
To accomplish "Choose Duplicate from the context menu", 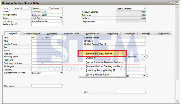I will click(102, 58).
